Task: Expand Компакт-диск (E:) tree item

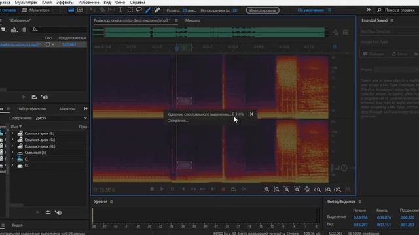Action: coord(12,133)
